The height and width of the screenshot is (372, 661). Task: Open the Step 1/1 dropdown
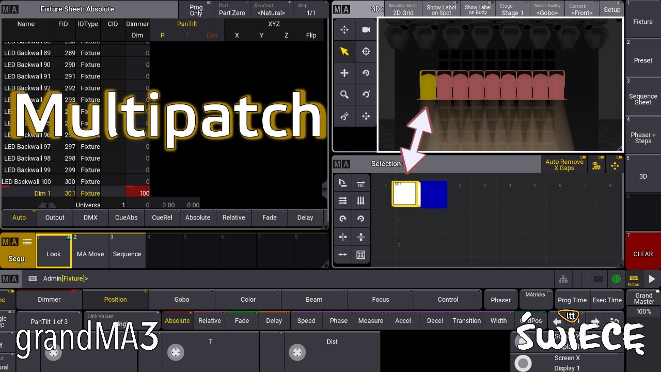click(x=311, y=10)
